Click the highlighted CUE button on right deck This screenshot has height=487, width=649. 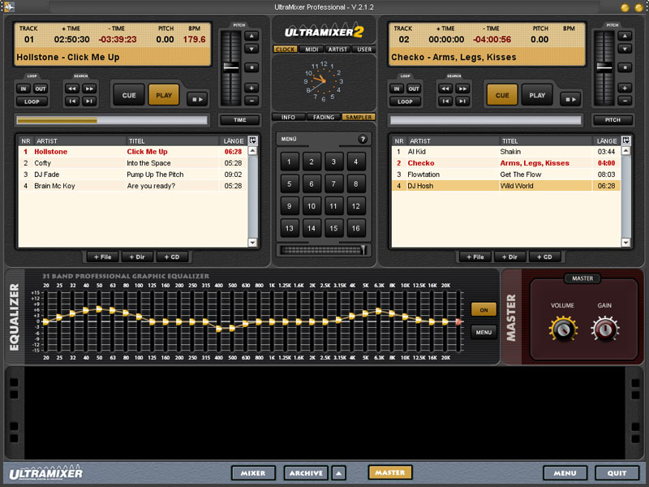502,95
